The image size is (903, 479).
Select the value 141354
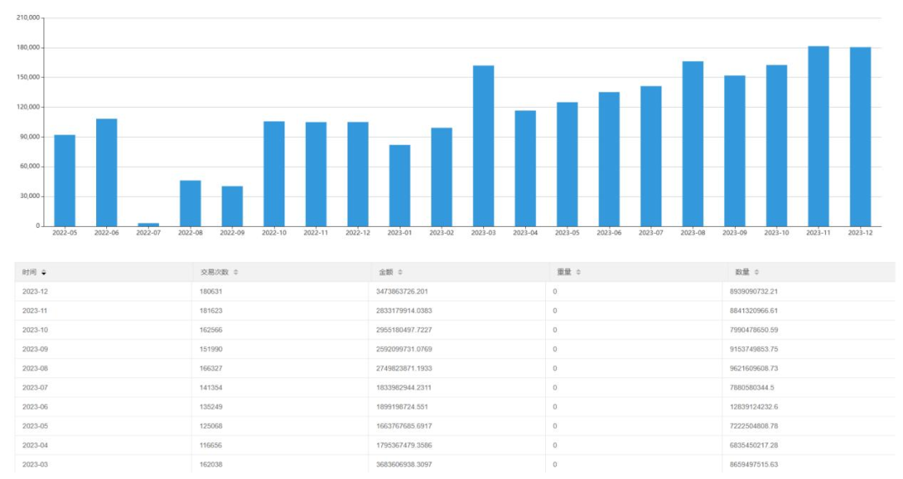pos(211,387)
